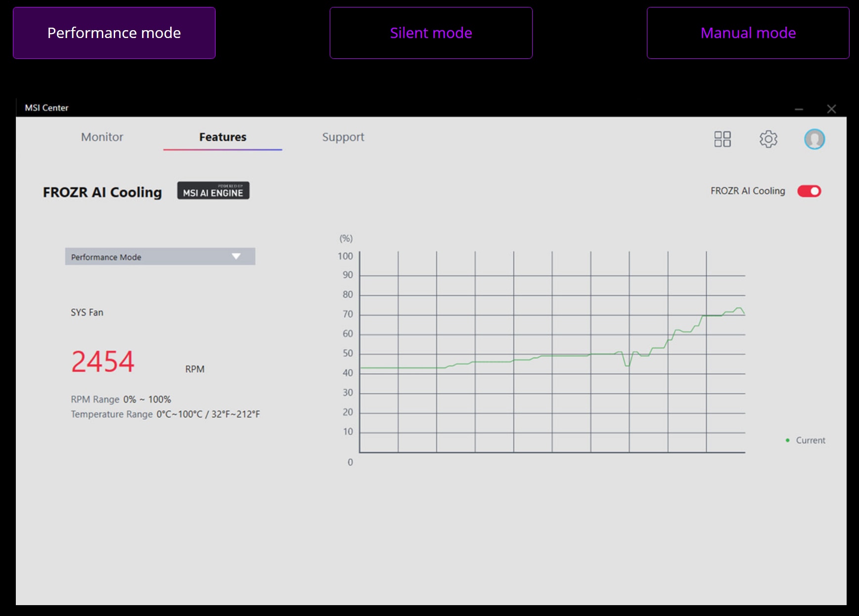Click the 2454 RPM fan speed value

[103, 362]
